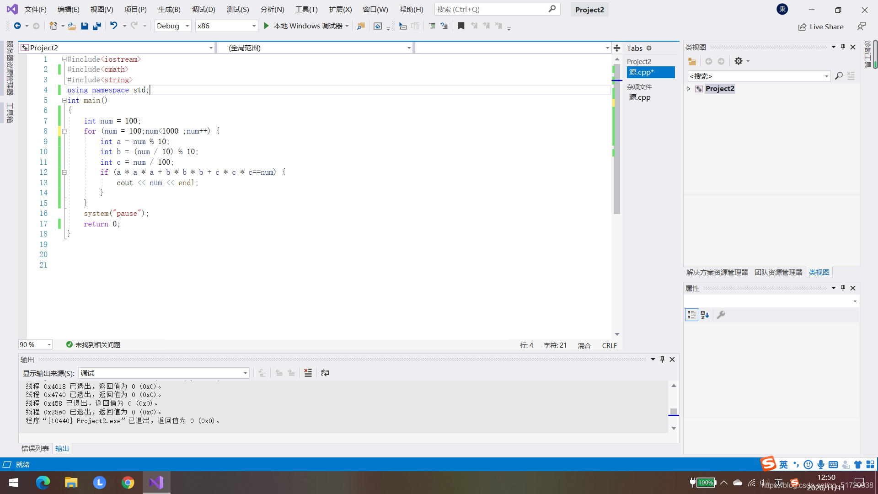878x494 pixels.
Task: Pin the Output panel auto-hide
Action: [x=662, y=359]
